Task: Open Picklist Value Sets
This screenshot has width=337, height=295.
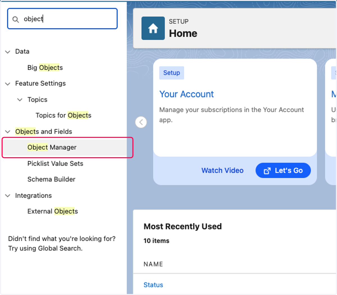Action: (55, 163)
